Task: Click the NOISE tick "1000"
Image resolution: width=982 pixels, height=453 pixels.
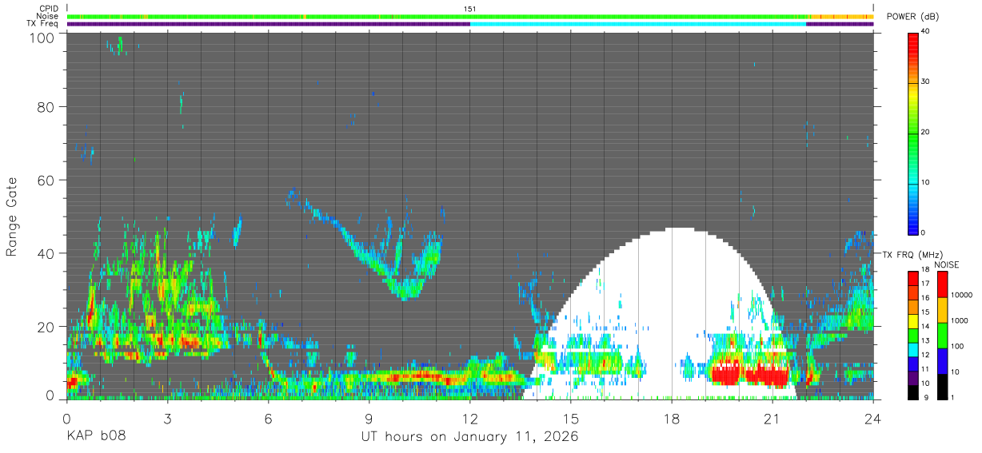Action: (960, 320)
